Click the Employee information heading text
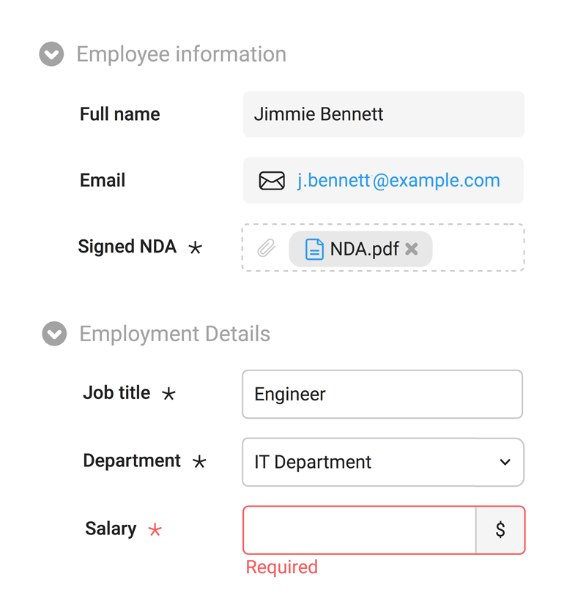 pos(181,54)
